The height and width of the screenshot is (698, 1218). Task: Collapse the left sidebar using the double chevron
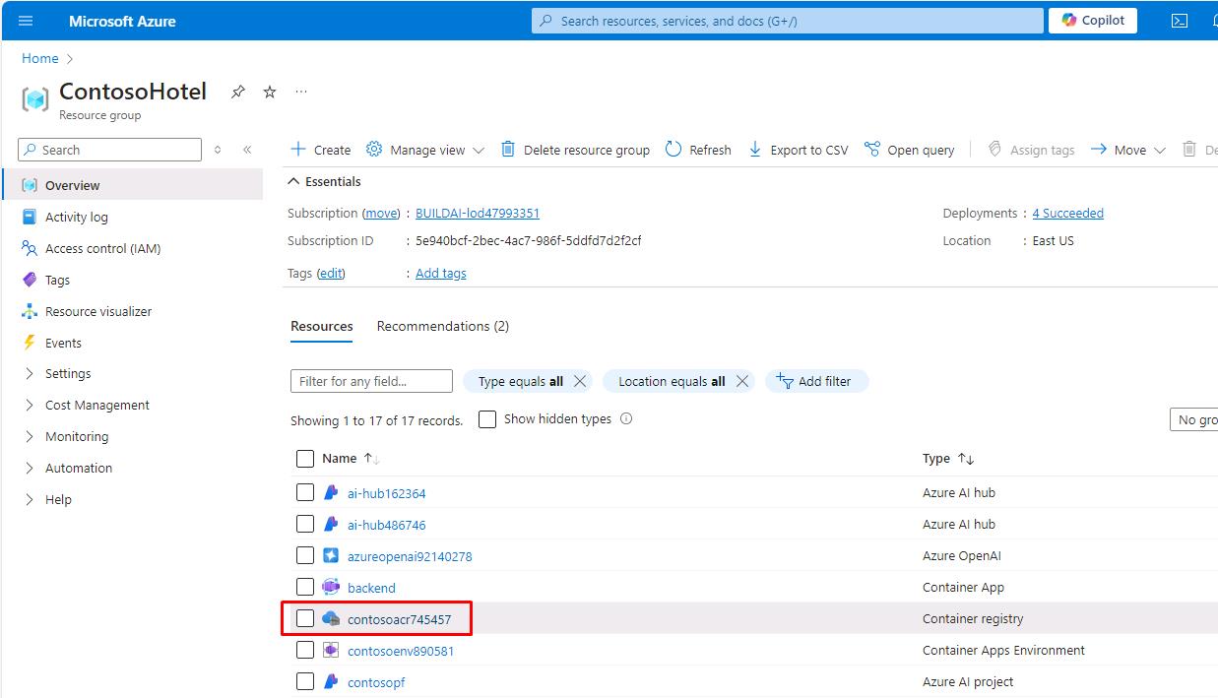(247, 150)
